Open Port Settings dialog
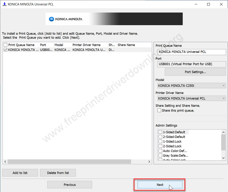 tap(195, 72)
